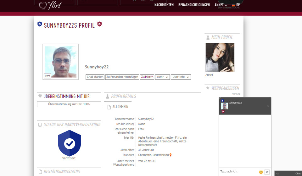This screenshot has width=302, height=176.
Task: Click the large blue Verifiziert shield
Action: click(69, 143)
